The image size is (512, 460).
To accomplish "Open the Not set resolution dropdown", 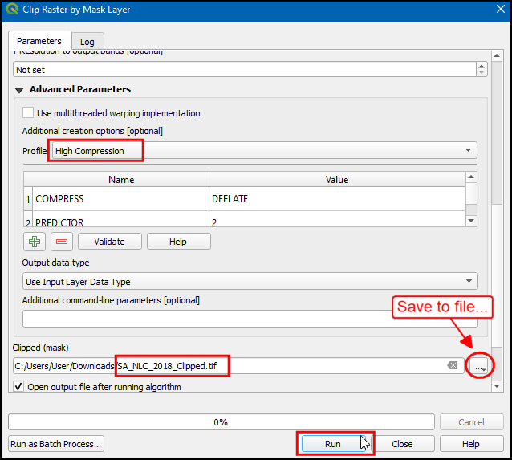I will [250, 70].
